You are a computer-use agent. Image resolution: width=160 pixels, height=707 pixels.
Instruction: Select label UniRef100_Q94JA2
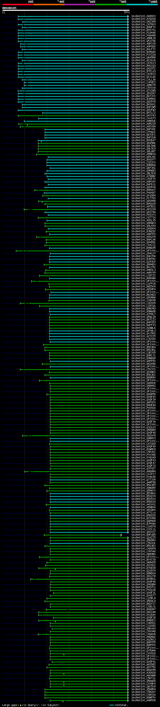click(x=143, y=157)
